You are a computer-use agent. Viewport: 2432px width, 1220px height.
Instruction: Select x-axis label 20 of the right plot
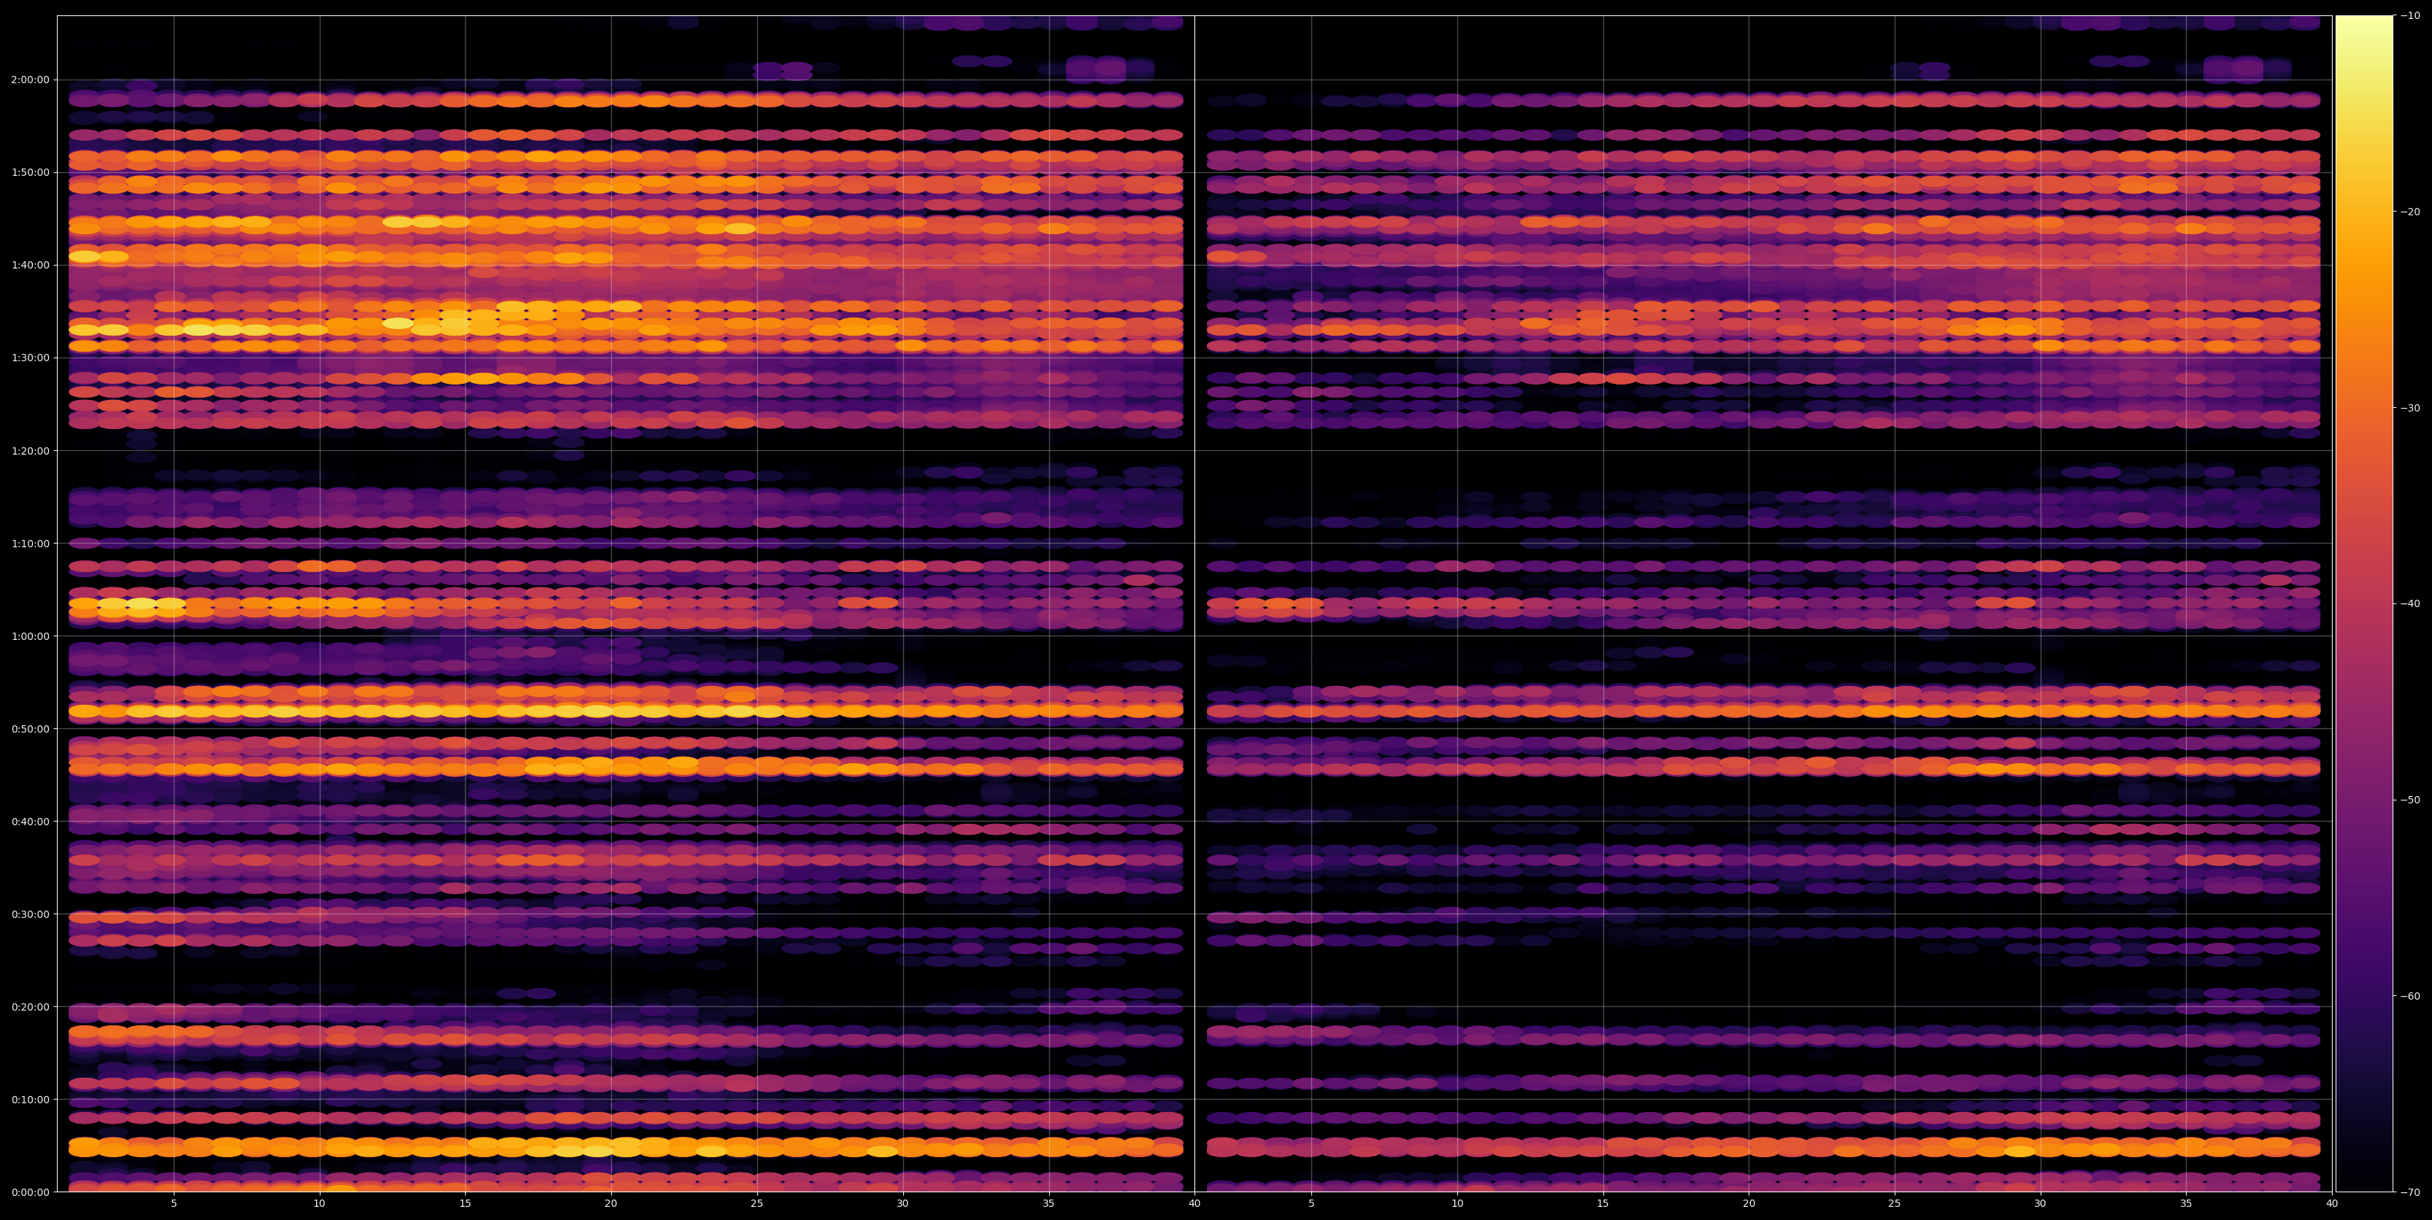(x=1749, y=1204)
